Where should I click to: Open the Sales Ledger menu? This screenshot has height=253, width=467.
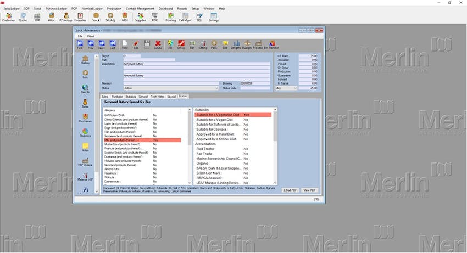(12, 9)
